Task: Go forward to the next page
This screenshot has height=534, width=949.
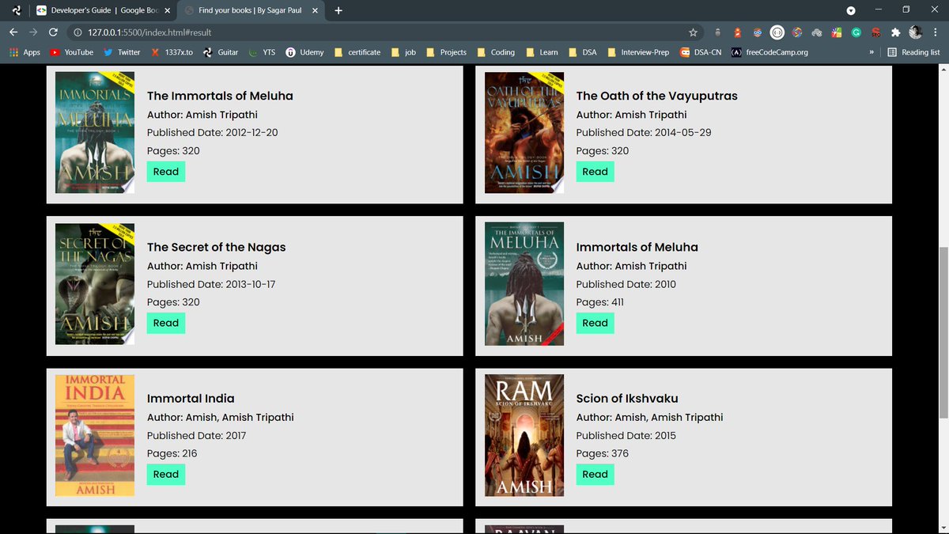Action: [33, 32]
